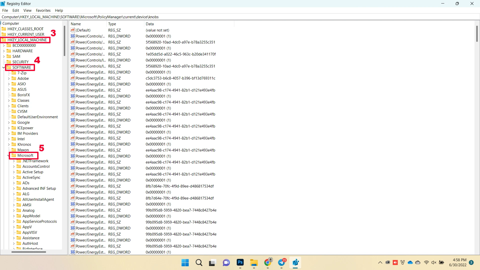Open the Favorites menu

[43, 10]
